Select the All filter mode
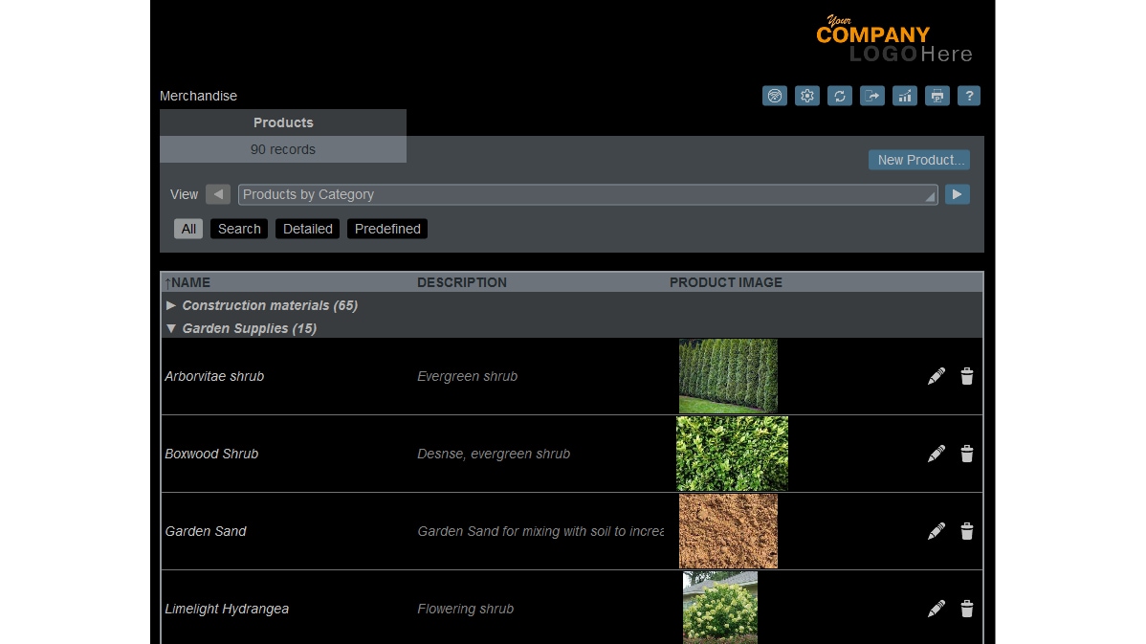Viewport: 1146px width, 644px height. click(x=188, y=229)
